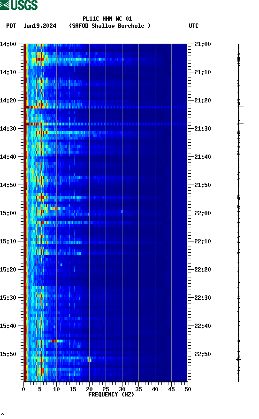Click the 'PDT' timezone label
This screenshot has width=259, height=419.
(11, 26)
